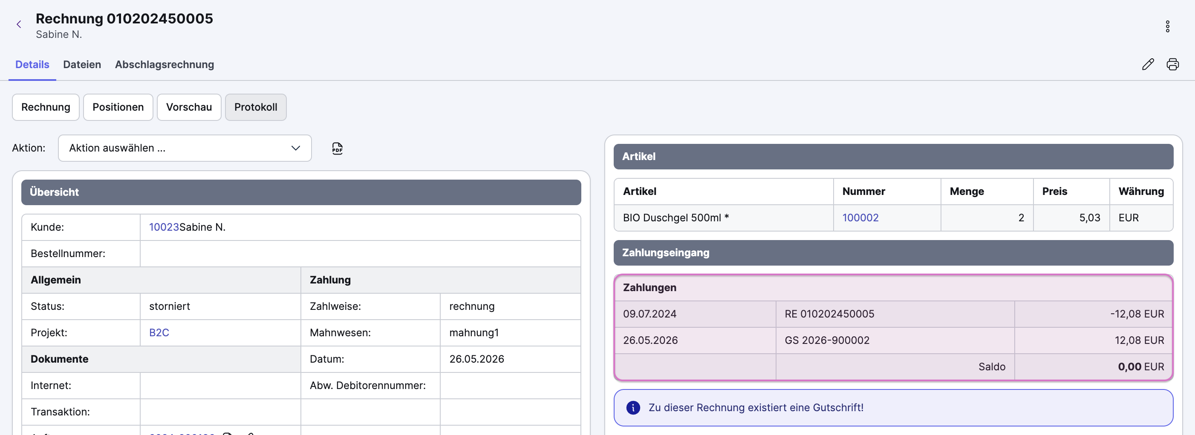This screenshot has height=435, width=1195.
Task: Click the 'Zahlungen' heading
Action: (x=649, y=288)
